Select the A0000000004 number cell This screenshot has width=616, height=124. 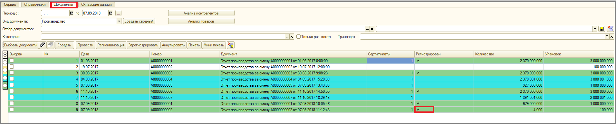pyautogui.click(x=184, y=79)
